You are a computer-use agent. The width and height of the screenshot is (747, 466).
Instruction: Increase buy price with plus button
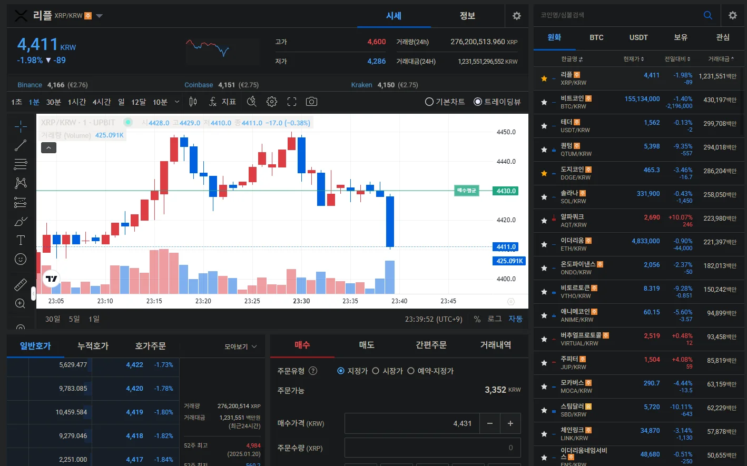click(510, 423)
